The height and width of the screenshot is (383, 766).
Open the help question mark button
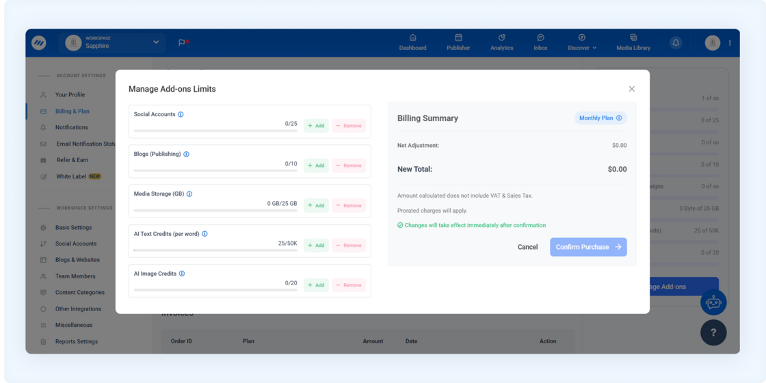pyautogui.click(x=713, y=332)
